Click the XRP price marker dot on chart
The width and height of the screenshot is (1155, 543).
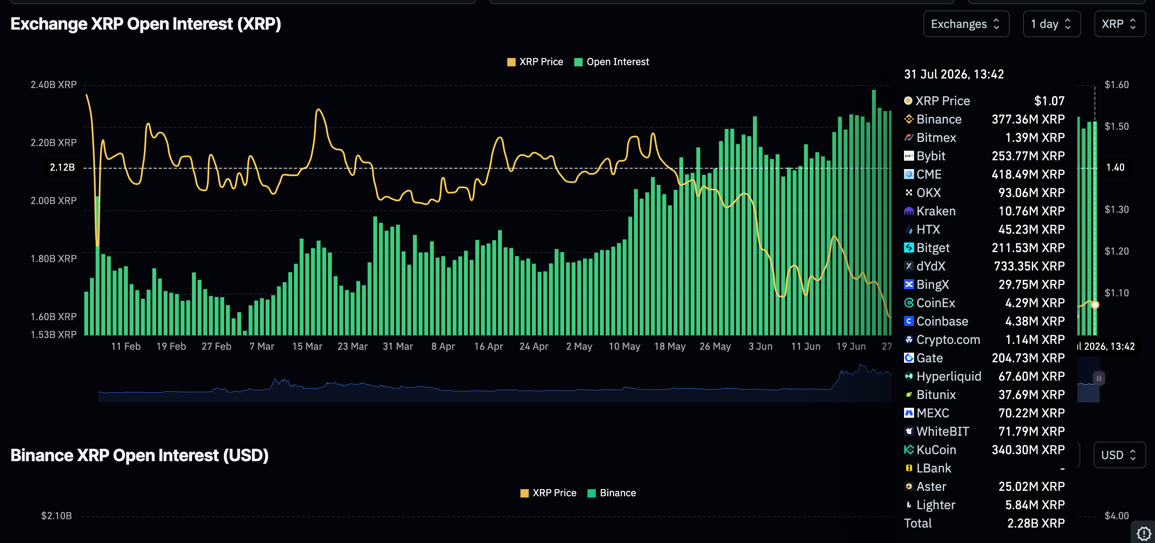[x=1094, y=305]
